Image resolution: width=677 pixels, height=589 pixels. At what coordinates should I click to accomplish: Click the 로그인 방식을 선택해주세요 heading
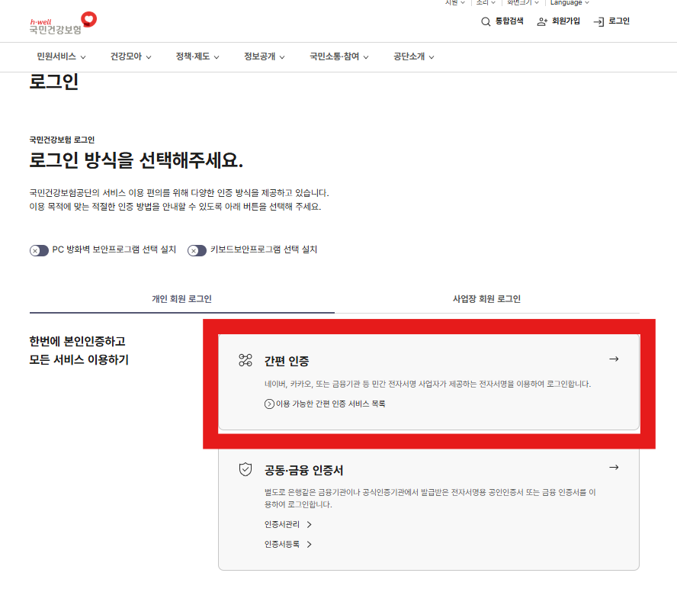pos(136,160)
